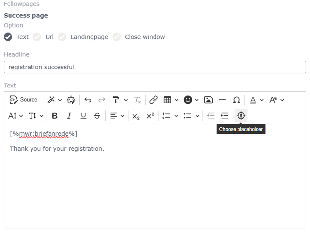The image size is (310, 233).
Task: Click the [%mwr:briefanrede%] placeholder text
Action: coord(44,134)
